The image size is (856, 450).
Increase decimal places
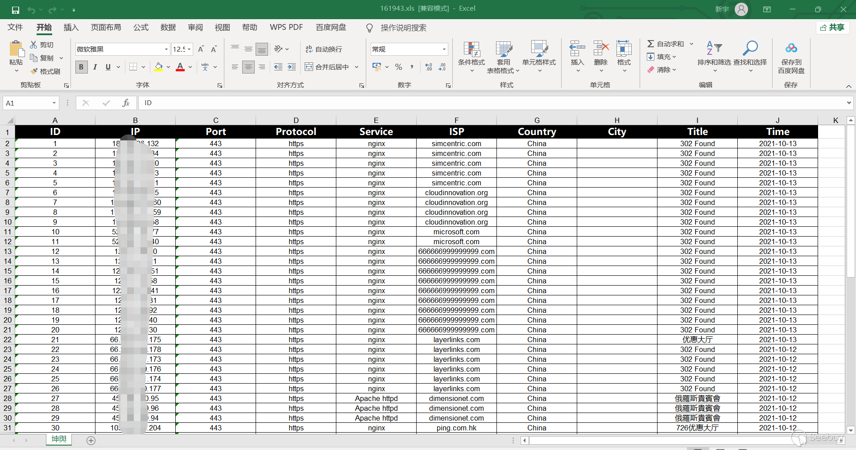pyautogui.click(x=429, y=67)
